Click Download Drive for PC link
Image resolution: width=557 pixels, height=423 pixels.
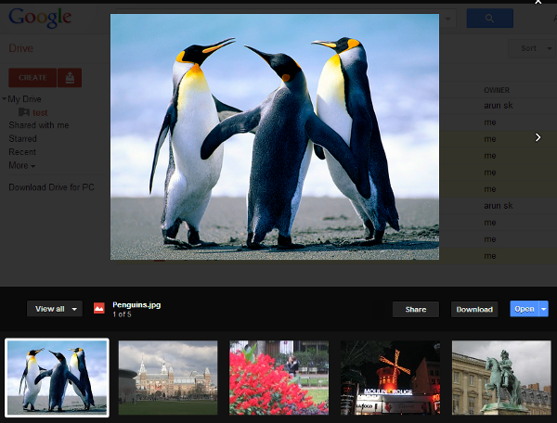coord(51,187)
